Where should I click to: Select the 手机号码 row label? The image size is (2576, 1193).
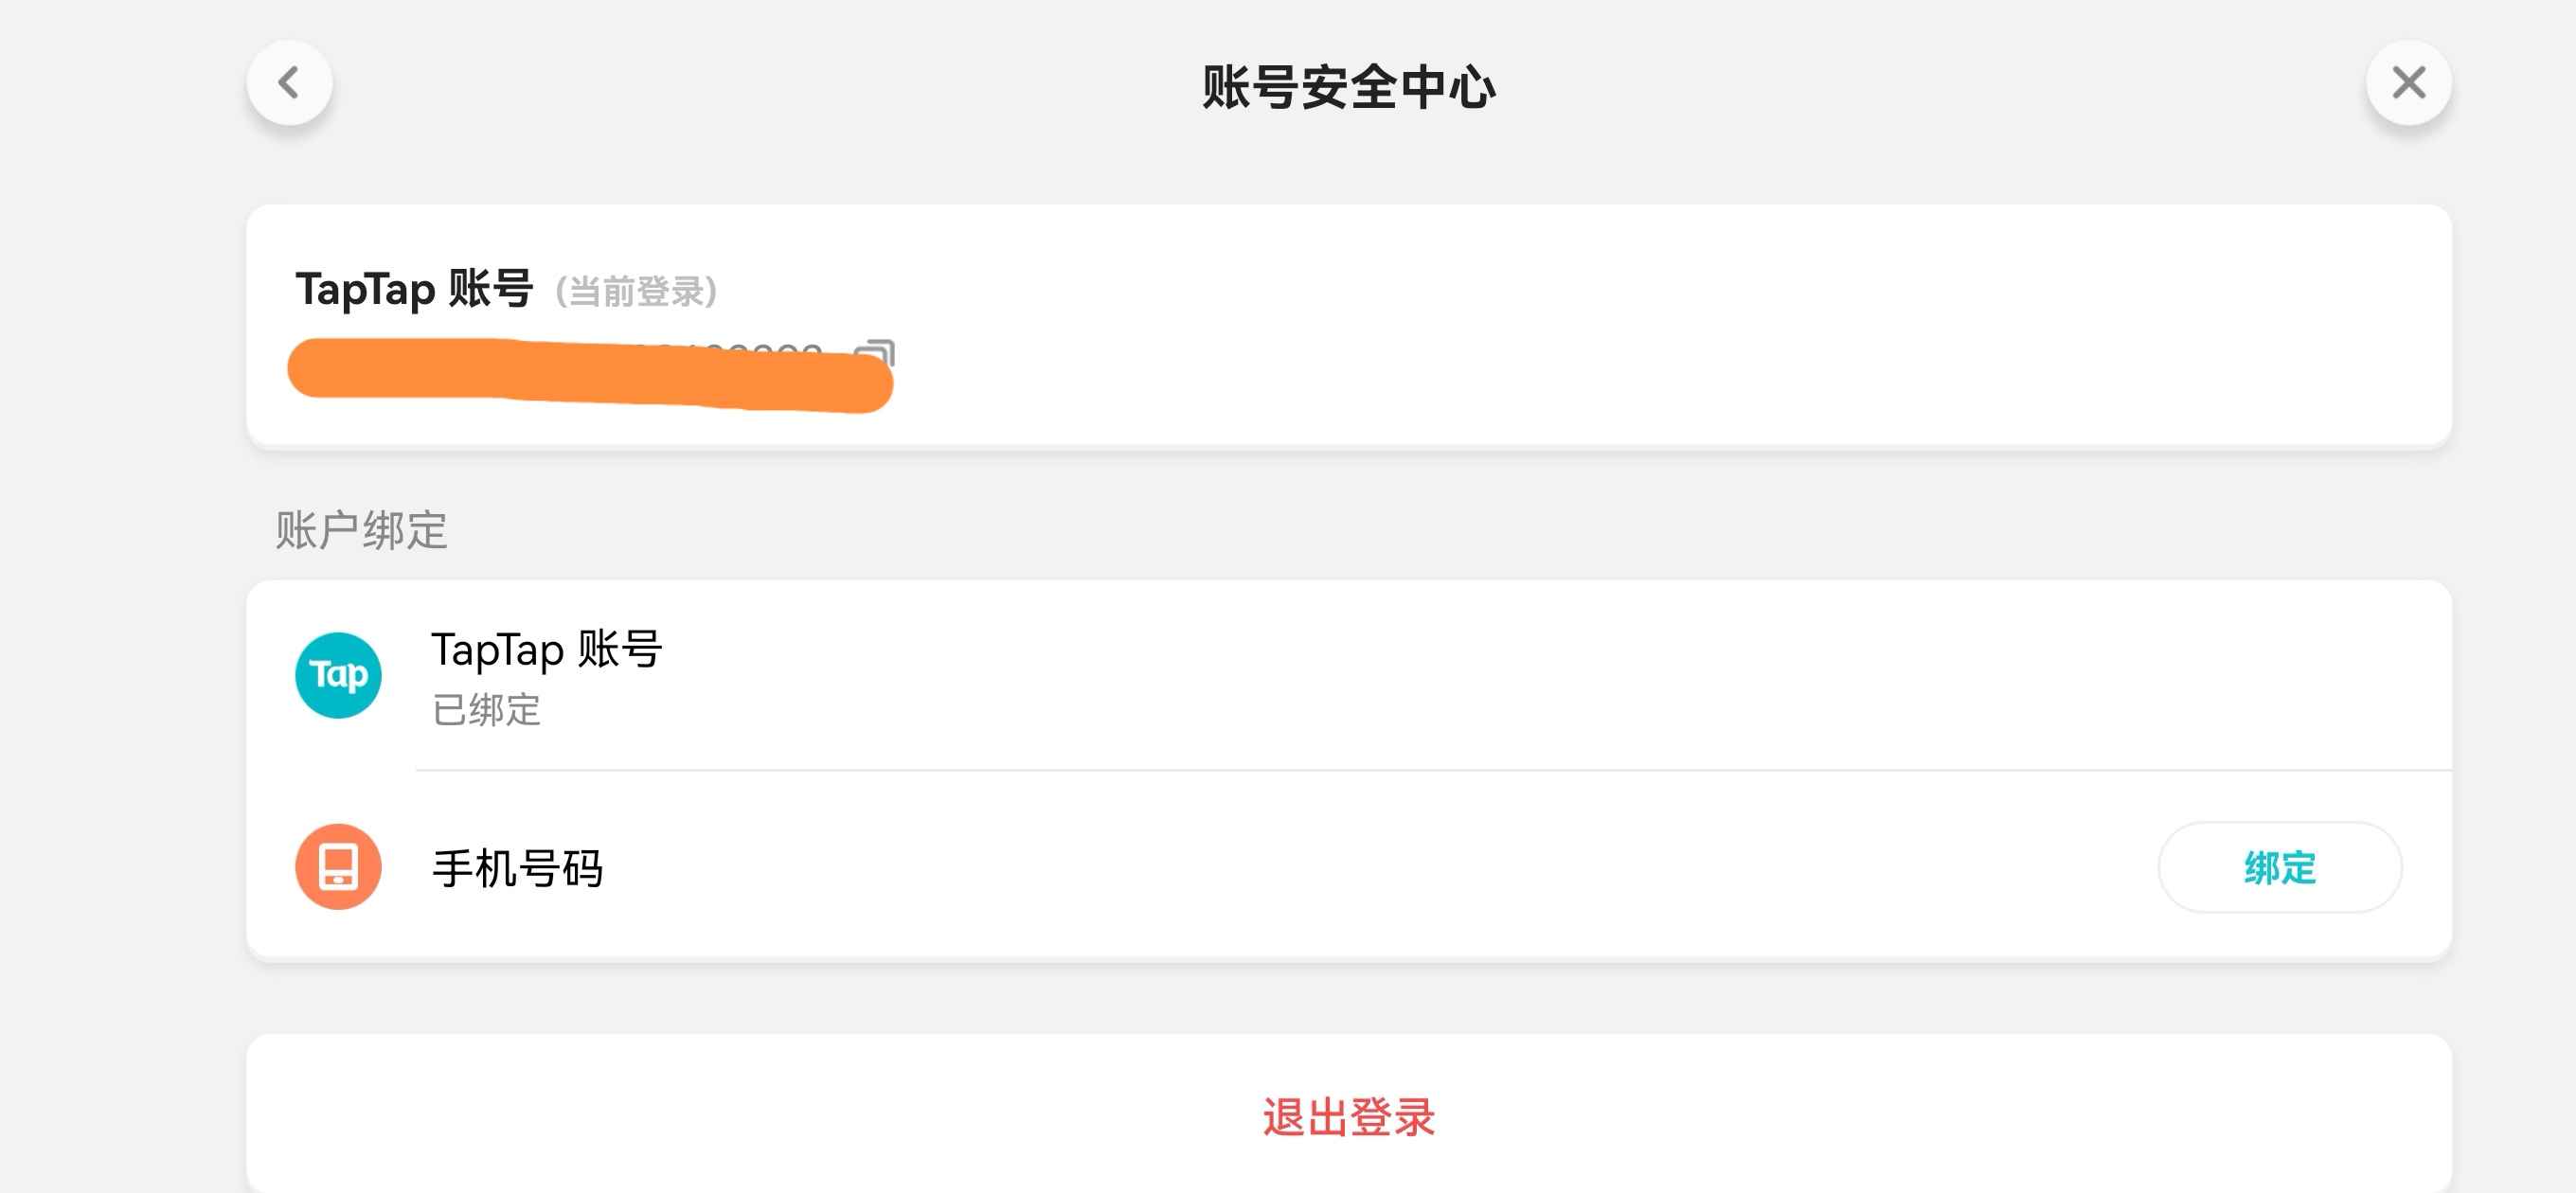[x=518, y=868]
